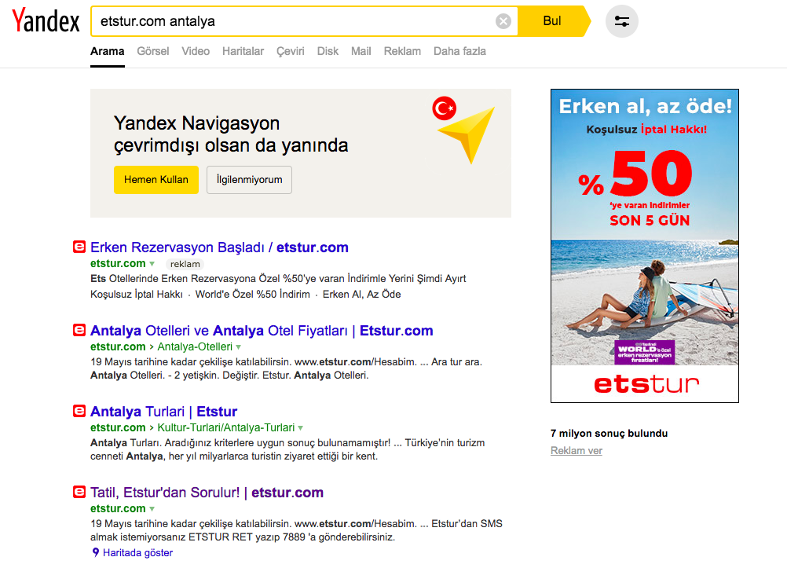Click the reklam label badge

(x=185, y=264)
